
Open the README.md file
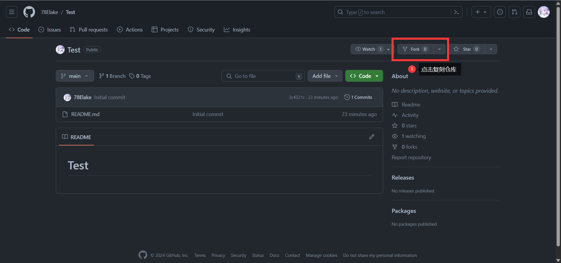pyautogui.click(x=85, y=114)
